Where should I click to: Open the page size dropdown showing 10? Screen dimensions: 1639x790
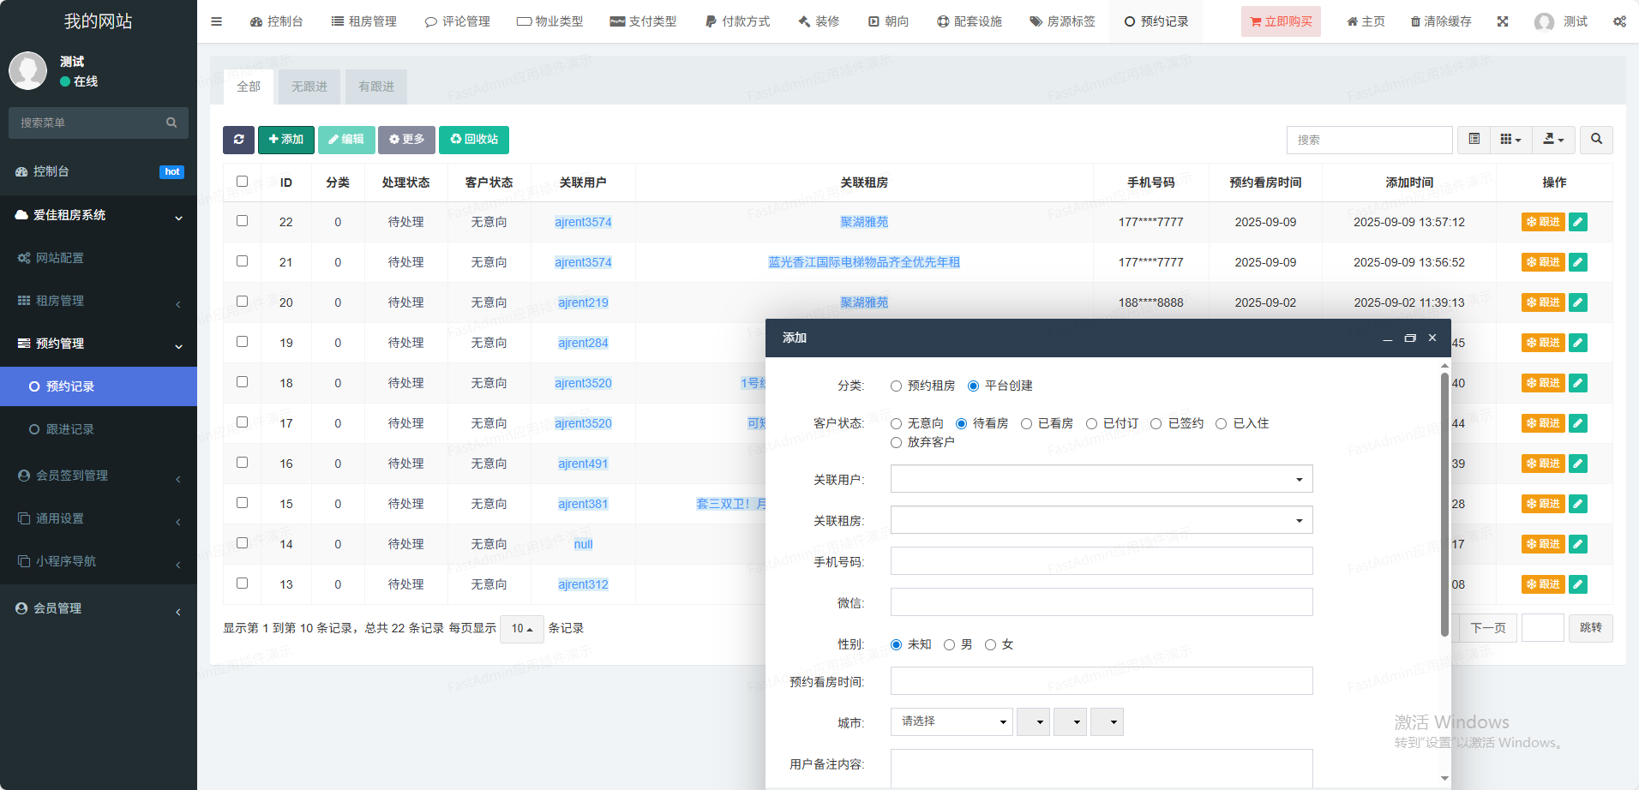(521, 629)
